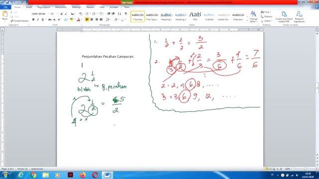Click the red font color swatch
Image resolution: width=319 pixels, height=179 pixels.
point(79,19)
